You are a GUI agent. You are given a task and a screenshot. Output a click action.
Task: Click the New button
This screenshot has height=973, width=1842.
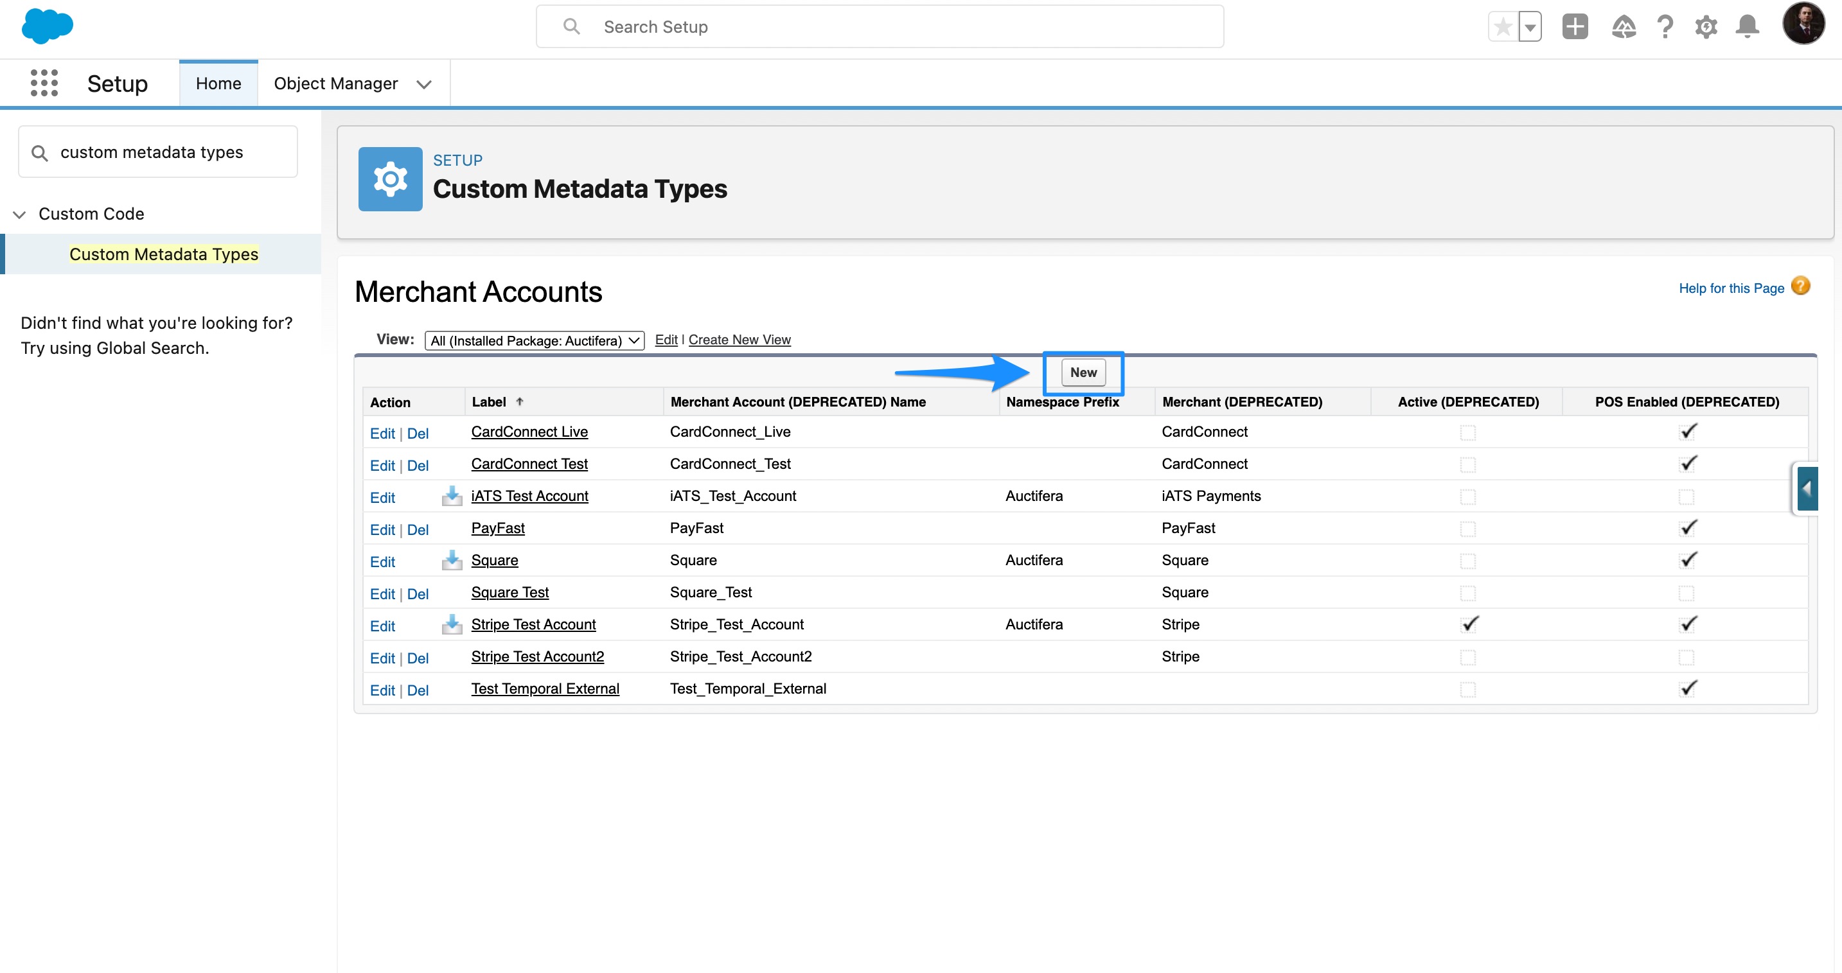pyautogui.click(x=1083, y=373)
